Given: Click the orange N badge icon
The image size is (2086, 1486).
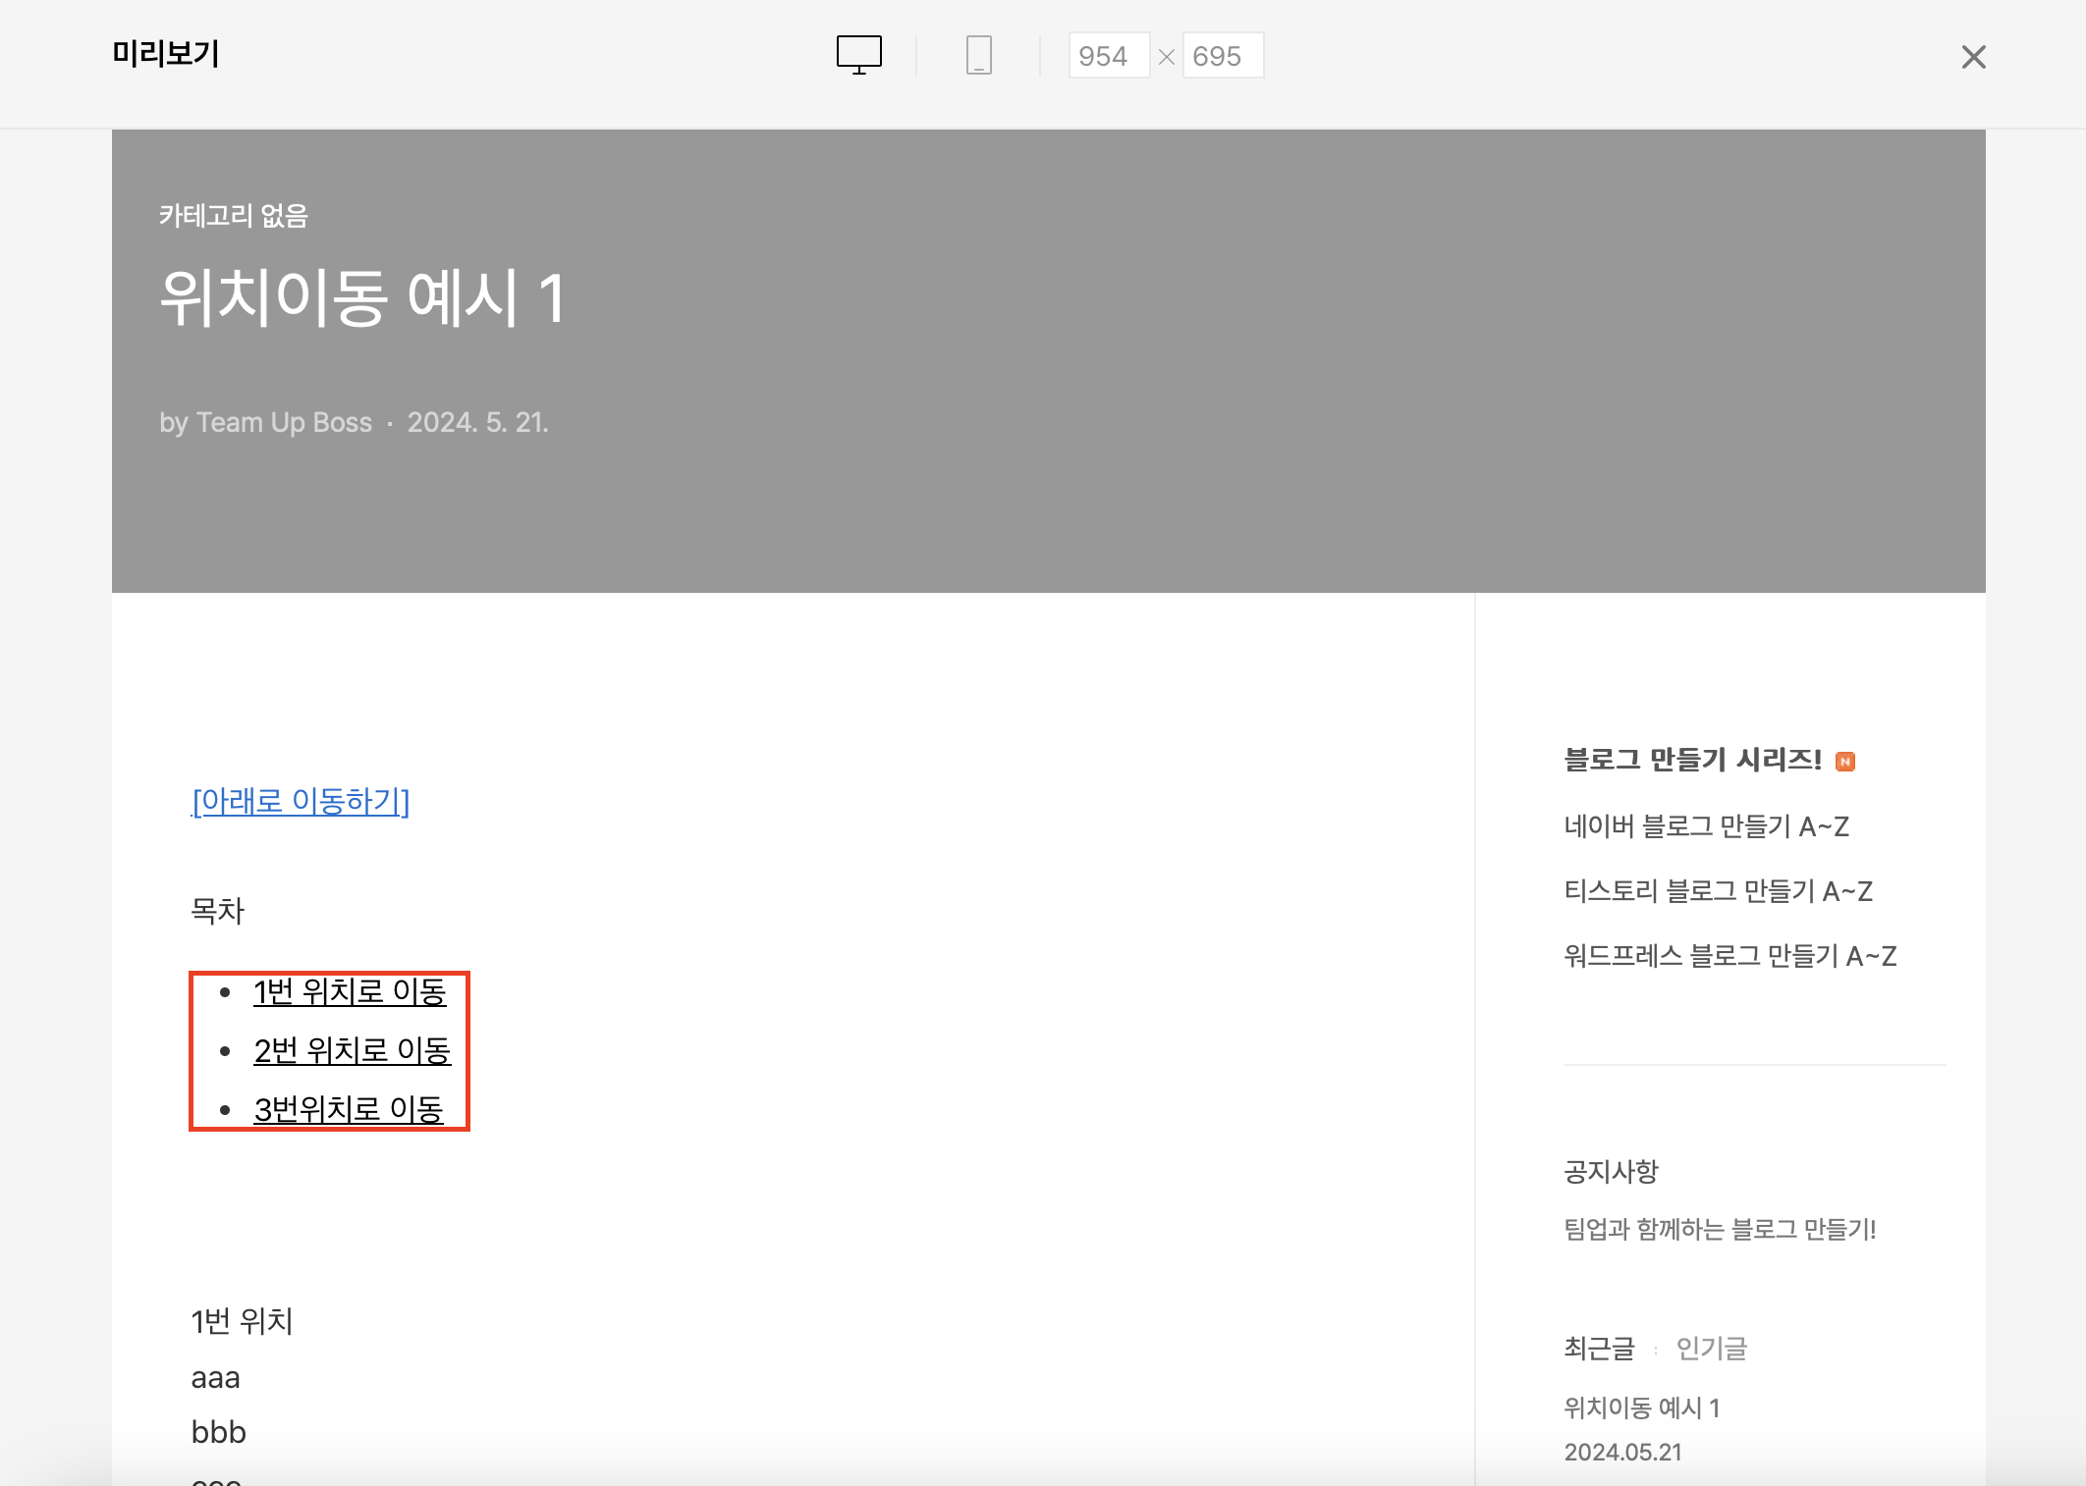Looking at the screenshot, I should pyautogui.click(x=1845, y=762).
